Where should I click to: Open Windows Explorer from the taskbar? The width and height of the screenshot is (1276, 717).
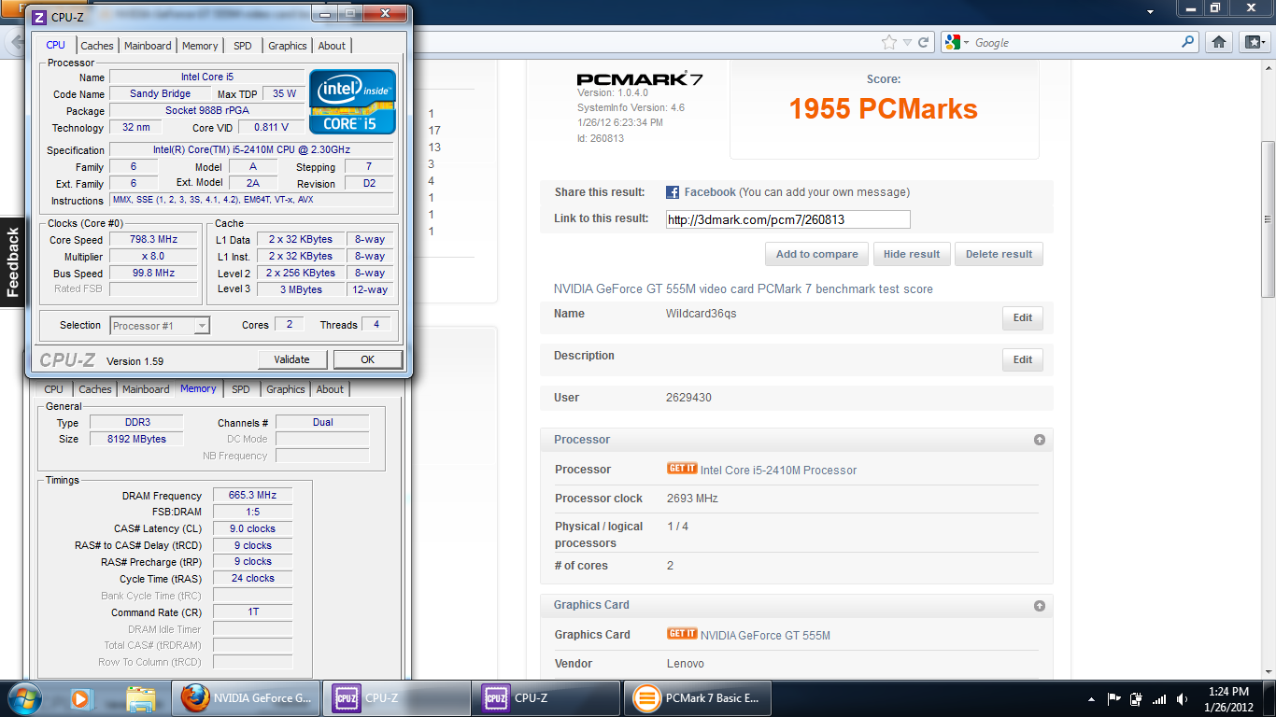[x=140, y=698]
